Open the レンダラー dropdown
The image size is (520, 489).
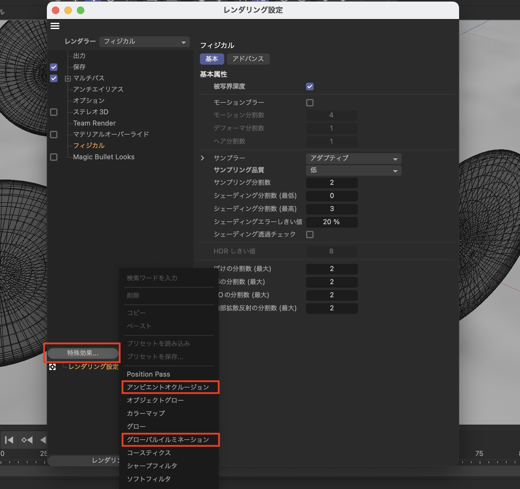click(x=145, y=42)
